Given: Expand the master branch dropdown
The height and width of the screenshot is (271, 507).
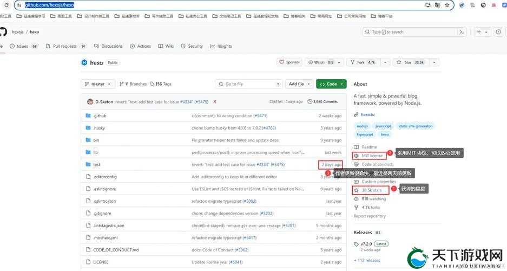Looking at the screenshot, I should point(98,84).
